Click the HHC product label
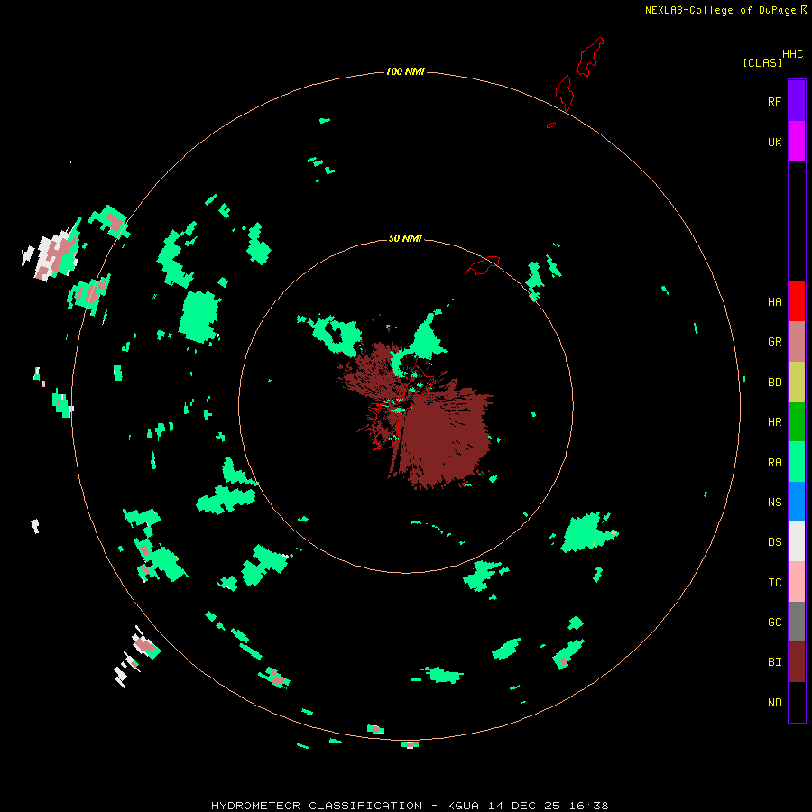Screen dimensions: 812x812 tap(792, 54)
